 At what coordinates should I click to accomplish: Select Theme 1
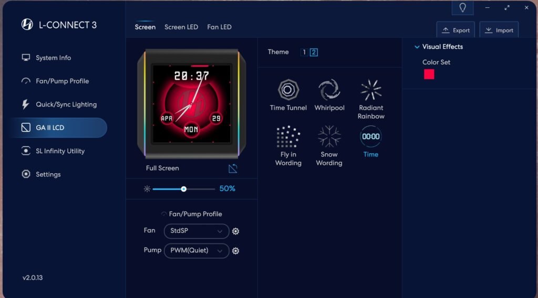(304, 52)
